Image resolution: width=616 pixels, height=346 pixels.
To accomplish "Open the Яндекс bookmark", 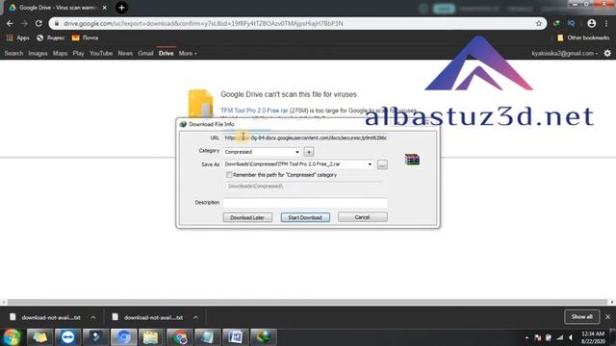I will [51, 37].
